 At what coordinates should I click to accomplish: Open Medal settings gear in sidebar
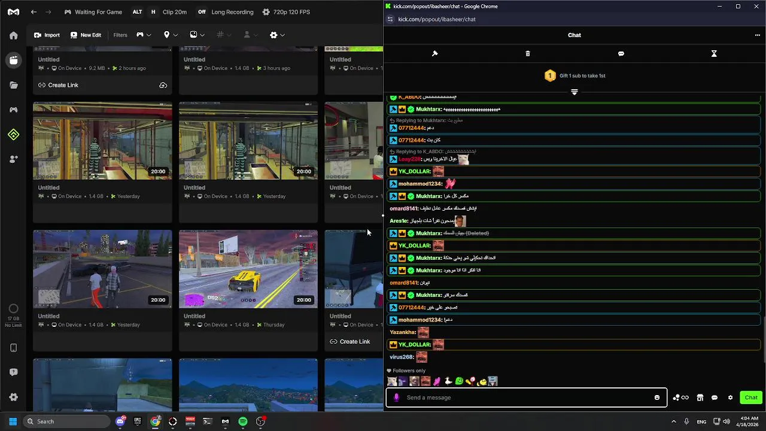pos(13,397)
